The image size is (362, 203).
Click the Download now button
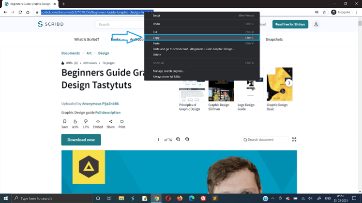click(x=81, y=140)
